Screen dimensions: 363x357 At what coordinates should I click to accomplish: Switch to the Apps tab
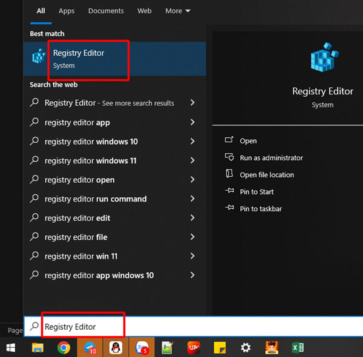click(x=67, y=11)
